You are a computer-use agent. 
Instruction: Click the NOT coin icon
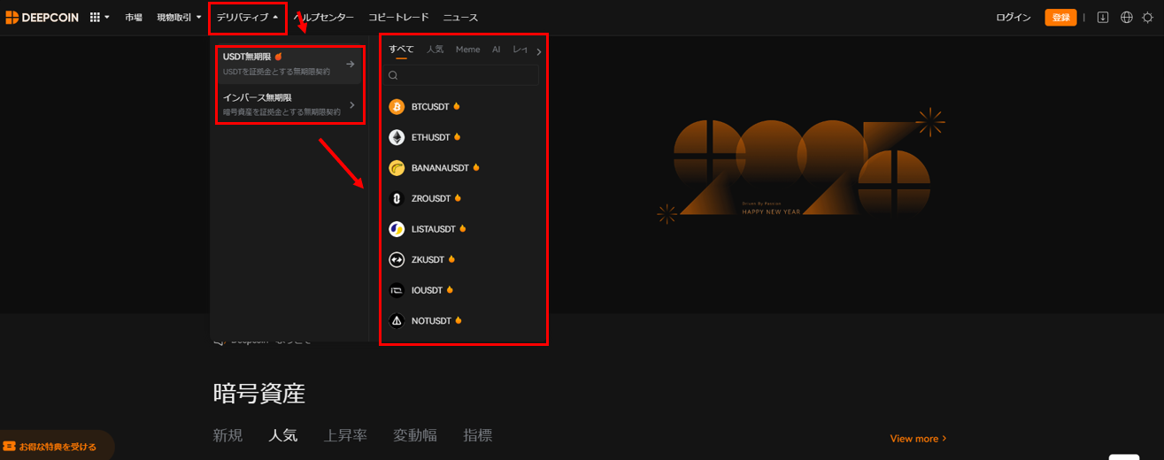[397, 320]
